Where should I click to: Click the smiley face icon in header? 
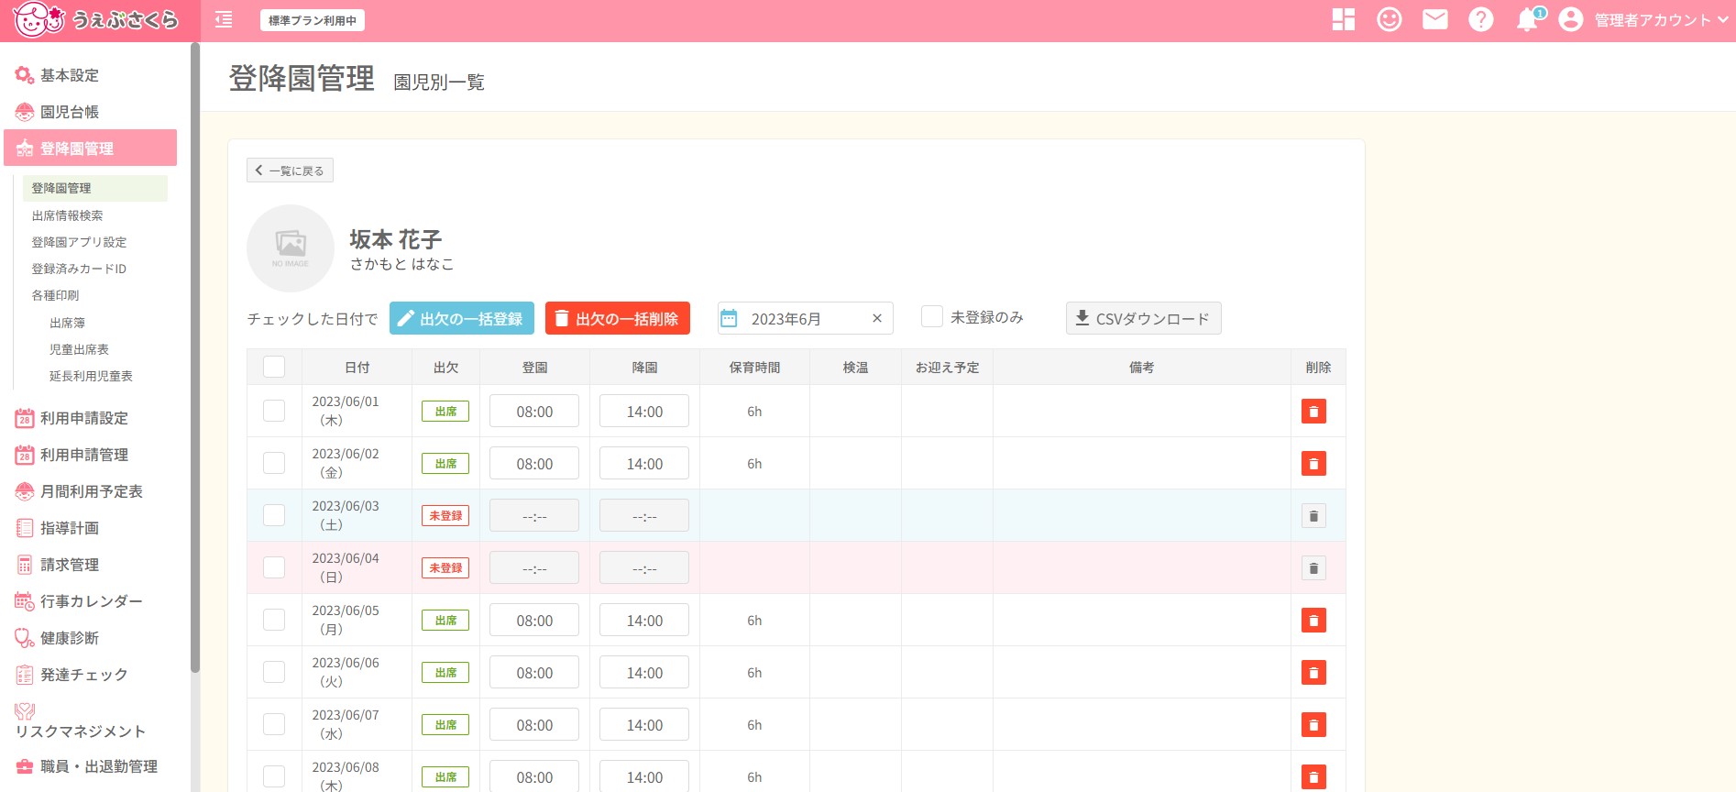tap(1390, 19)
